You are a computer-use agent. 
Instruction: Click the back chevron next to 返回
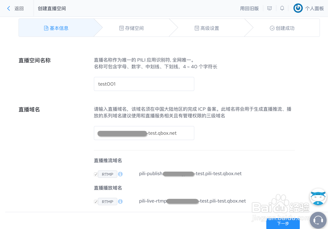(x=8, y=8)
